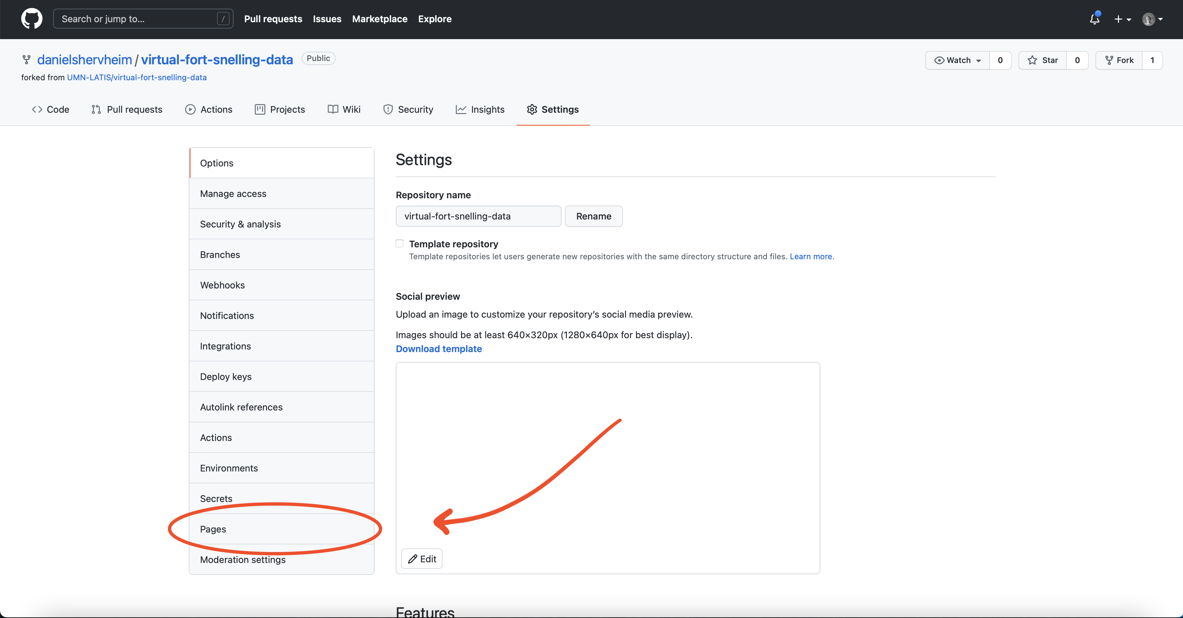Click the fork count 1

[1152, 60]
